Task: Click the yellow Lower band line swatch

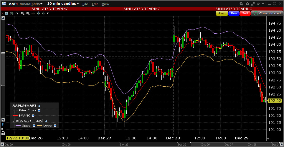Action: tap(39, 126)
